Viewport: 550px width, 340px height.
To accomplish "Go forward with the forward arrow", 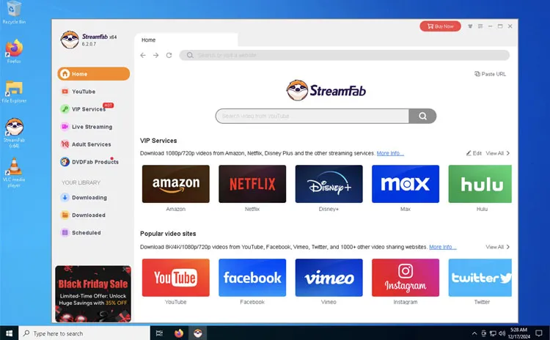I will [x=155, y=56].
